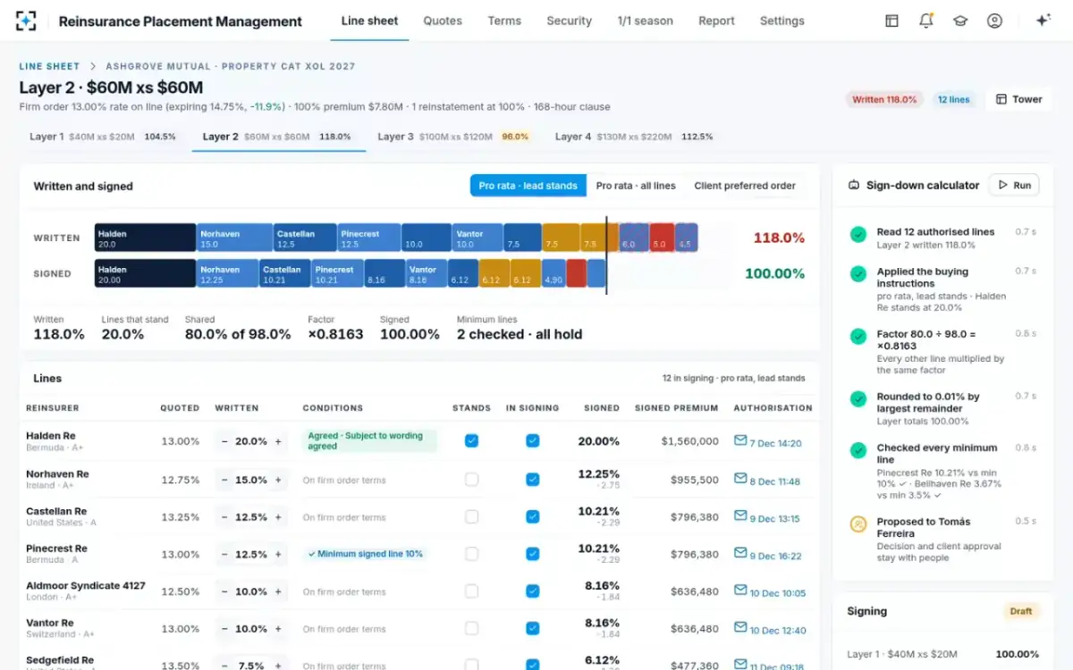This screenshot has height=670, width=1073.
Task: Check Stands for Norhaven Re
Action: point(471,480)
